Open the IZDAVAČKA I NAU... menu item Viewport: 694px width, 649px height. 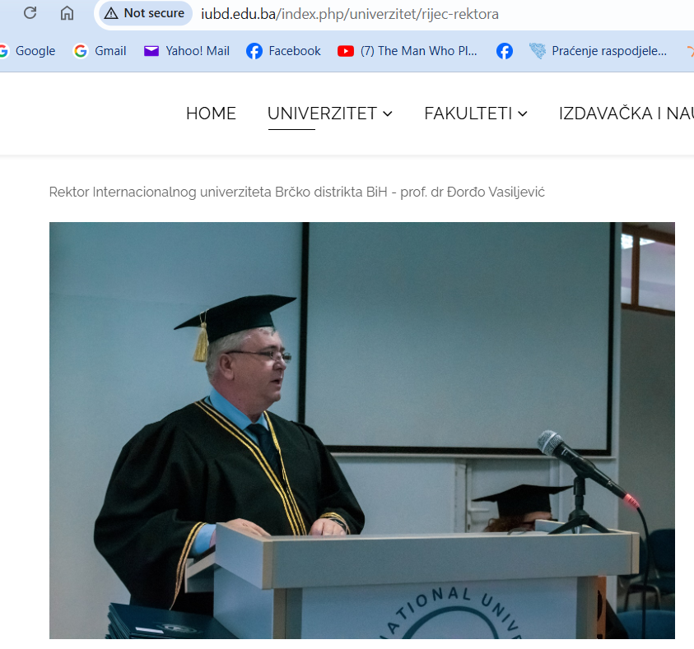point(626,114)
